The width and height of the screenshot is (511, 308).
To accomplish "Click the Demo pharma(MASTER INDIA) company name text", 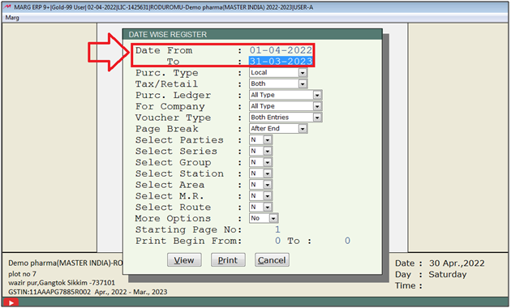I will point(65,263).
